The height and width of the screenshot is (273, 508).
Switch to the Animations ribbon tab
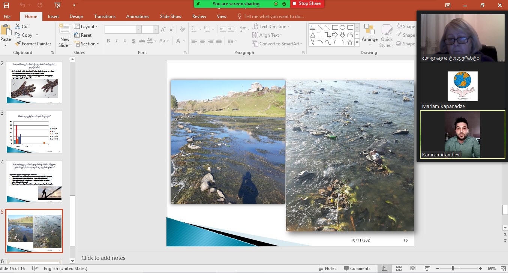(x=138, y=16)
